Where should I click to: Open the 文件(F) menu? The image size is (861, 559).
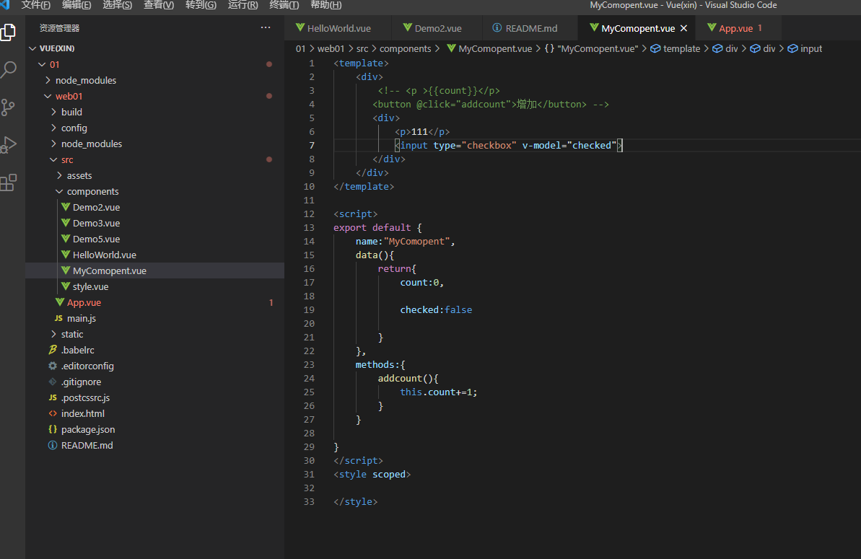click(35, 5)
